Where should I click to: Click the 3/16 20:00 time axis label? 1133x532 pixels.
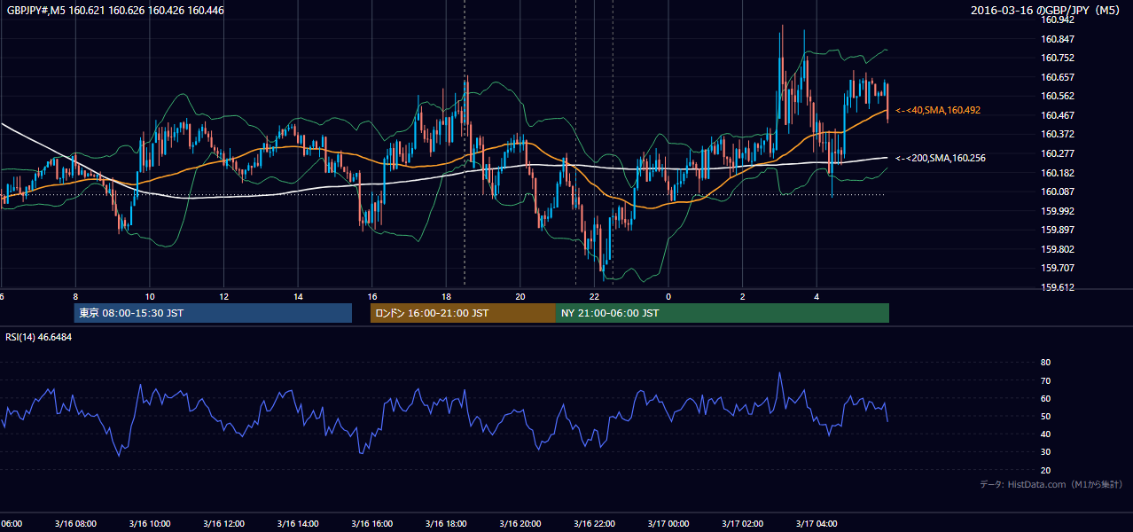click(520, 524)
